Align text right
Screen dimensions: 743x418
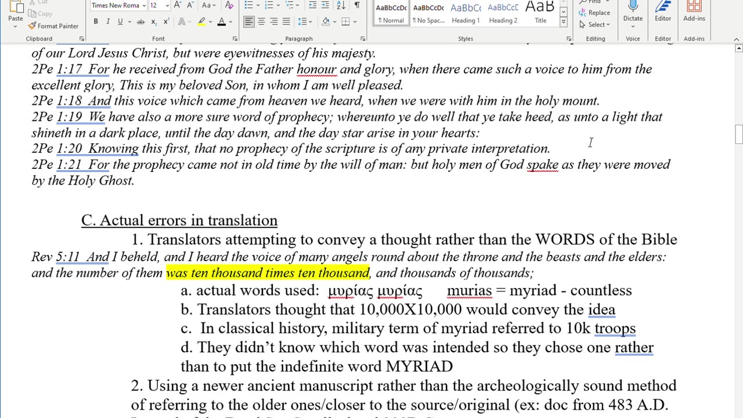click(x=274, y=22)
